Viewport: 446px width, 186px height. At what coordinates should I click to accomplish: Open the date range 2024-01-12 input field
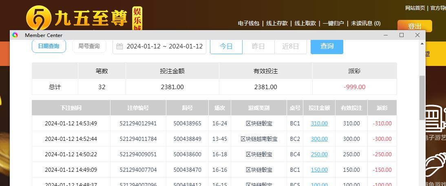click(x=159, y=46)
